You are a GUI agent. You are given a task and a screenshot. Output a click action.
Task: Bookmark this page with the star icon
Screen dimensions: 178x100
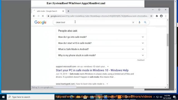click(151, 16)
